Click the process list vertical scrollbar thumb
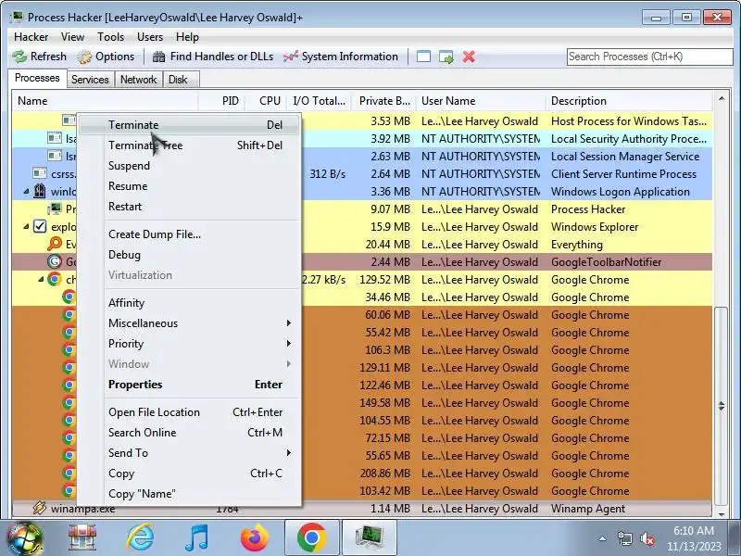This screenshot has height=556, width=741. 722,406
